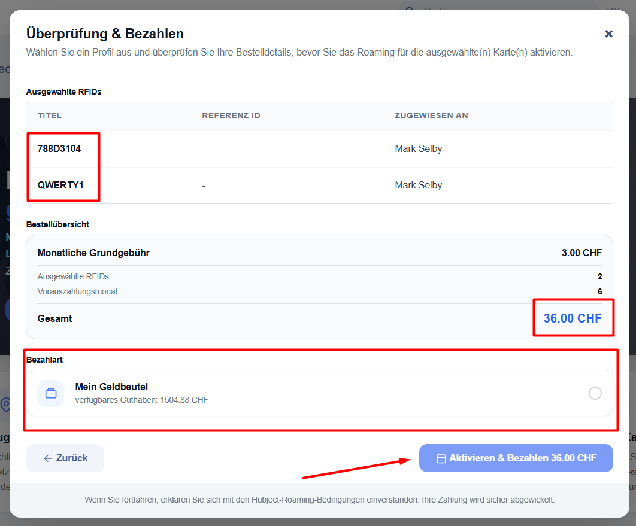This screenshot has height=526, width=636.
Task: Select the Mein Geldbeutel radio button
Action: click(x=595, y=393)
